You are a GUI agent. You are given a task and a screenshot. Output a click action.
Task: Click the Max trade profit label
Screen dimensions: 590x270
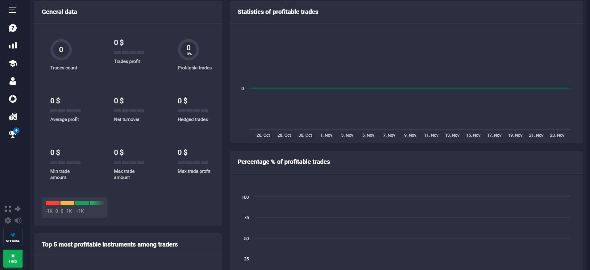194,171
